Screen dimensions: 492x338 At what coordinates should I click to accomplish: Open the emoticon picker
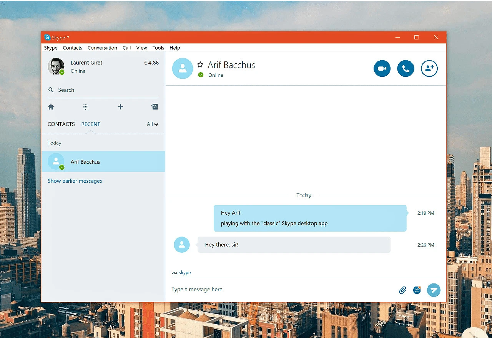[x=417, y=290]
